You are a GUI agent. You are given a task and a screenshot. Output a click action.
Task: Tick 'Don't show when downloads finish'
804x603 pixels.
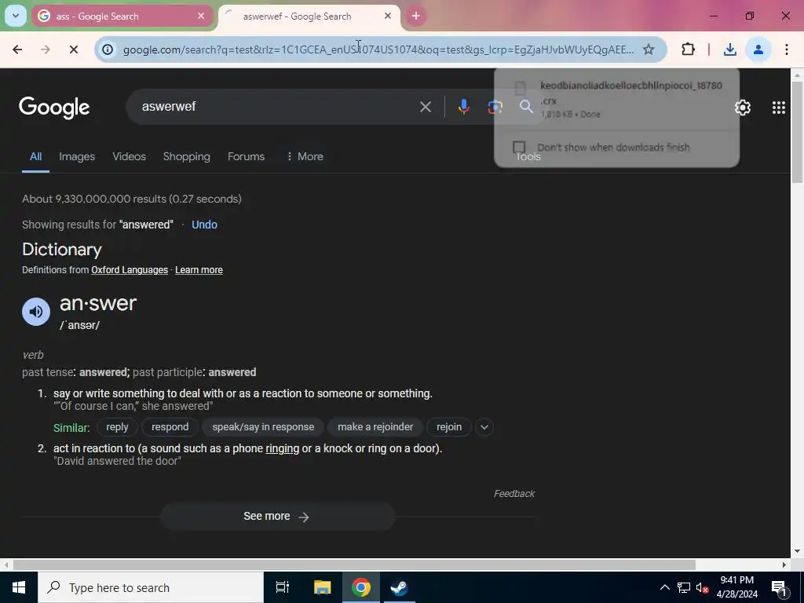point(520,148)
